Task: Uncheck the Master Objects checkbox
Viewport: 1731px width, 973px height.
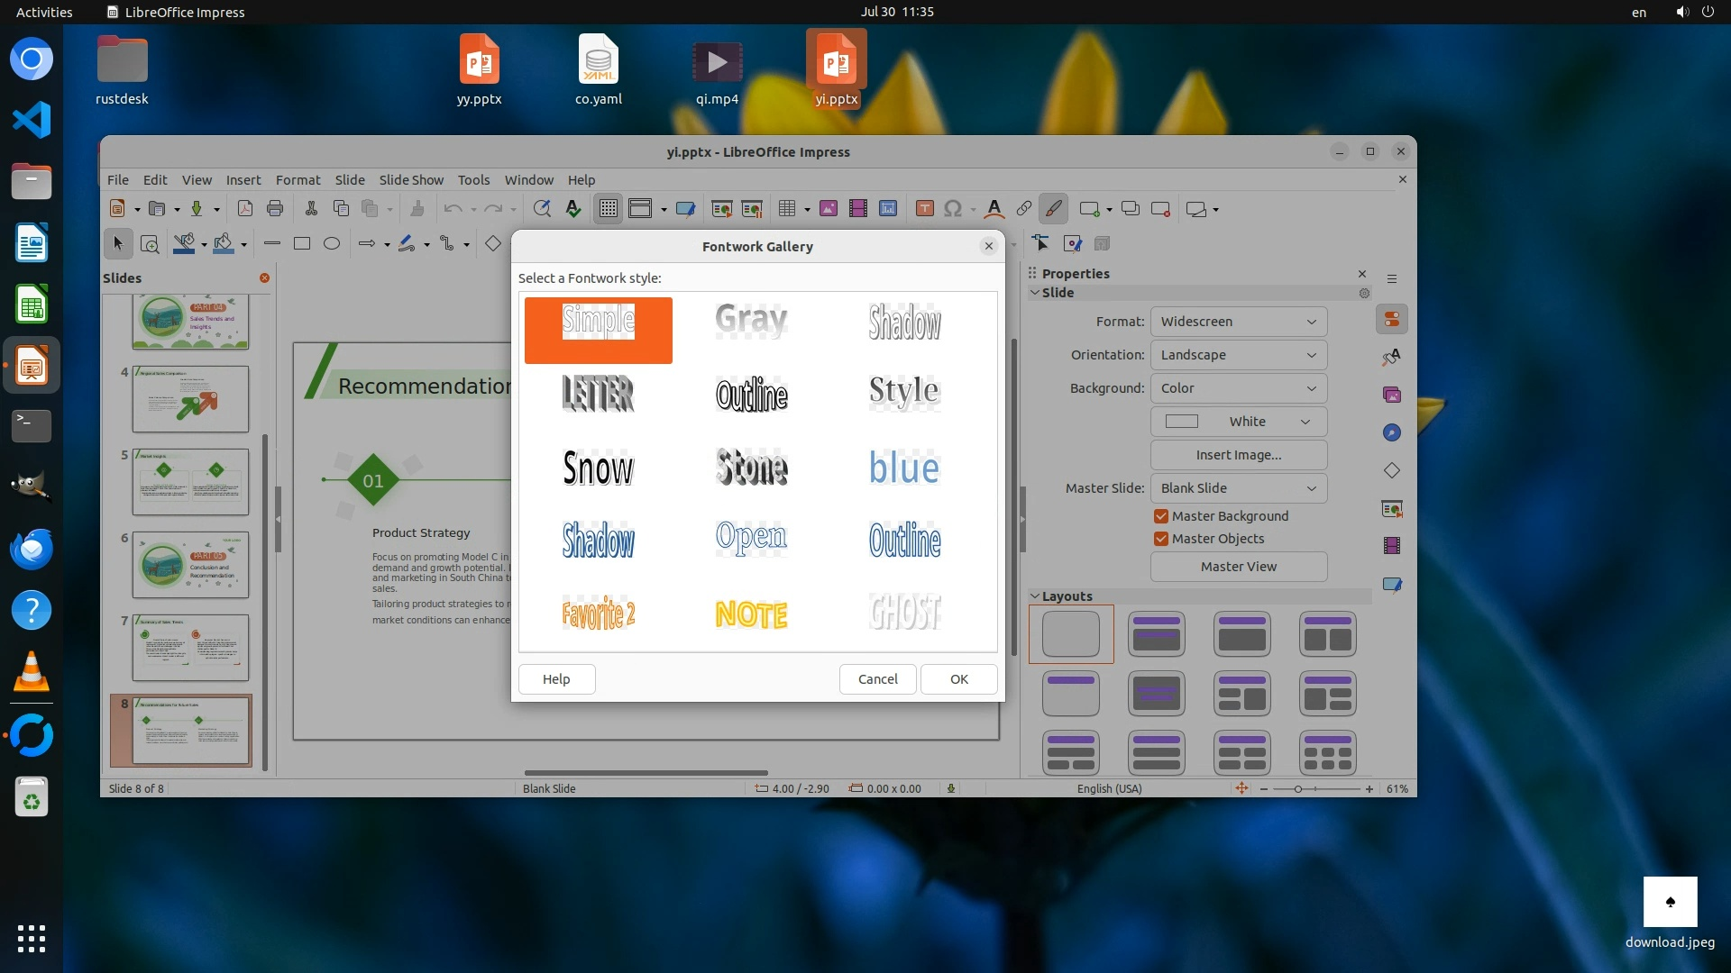Action: 1161,539
